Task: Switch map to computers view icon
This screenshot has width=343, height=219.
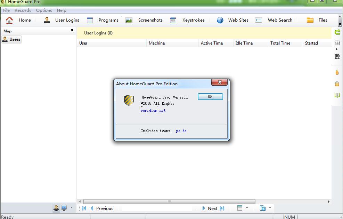Action: pyautogui.click(x=64, y=208)
